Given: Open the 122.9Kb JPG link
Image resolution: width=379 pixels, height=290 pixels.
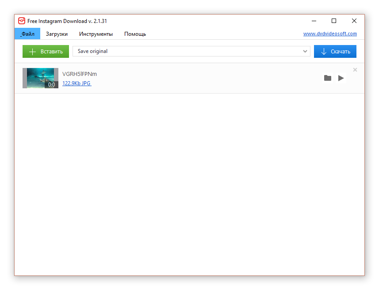Looking at the screenshot, I should [77, 83].
